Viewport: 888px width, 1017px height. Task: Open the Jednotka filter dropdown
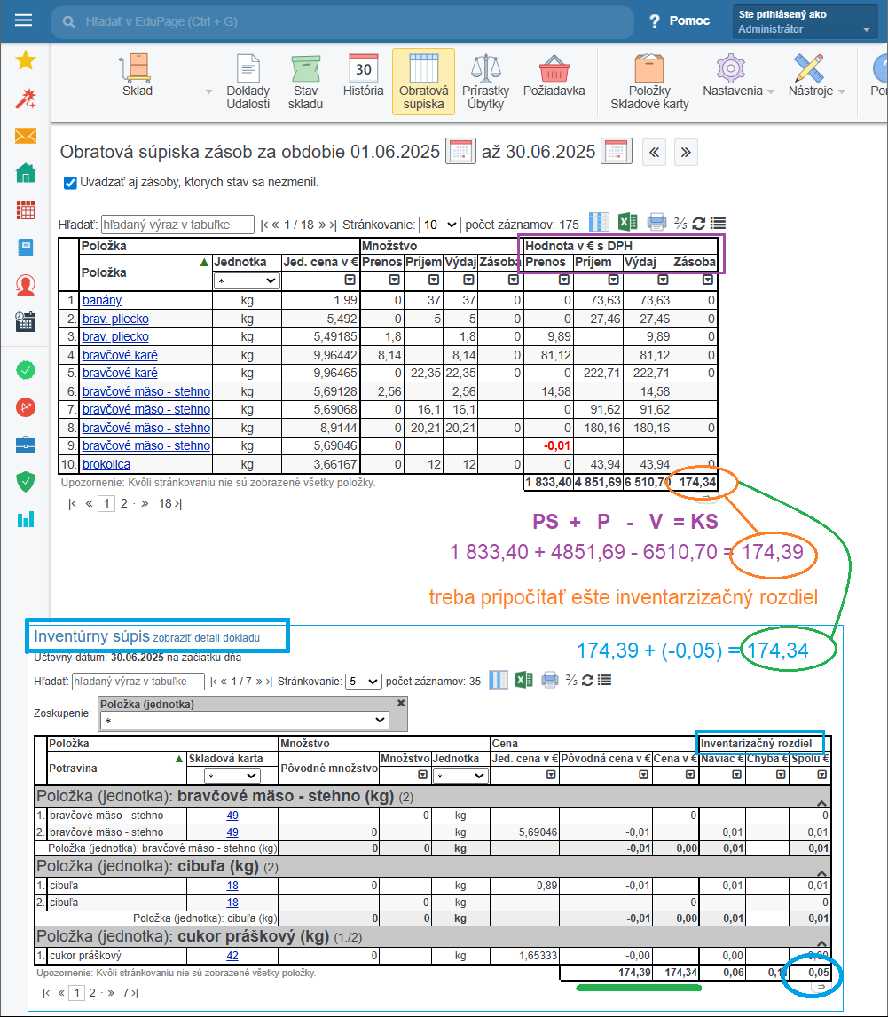click(x=247, y=280)
